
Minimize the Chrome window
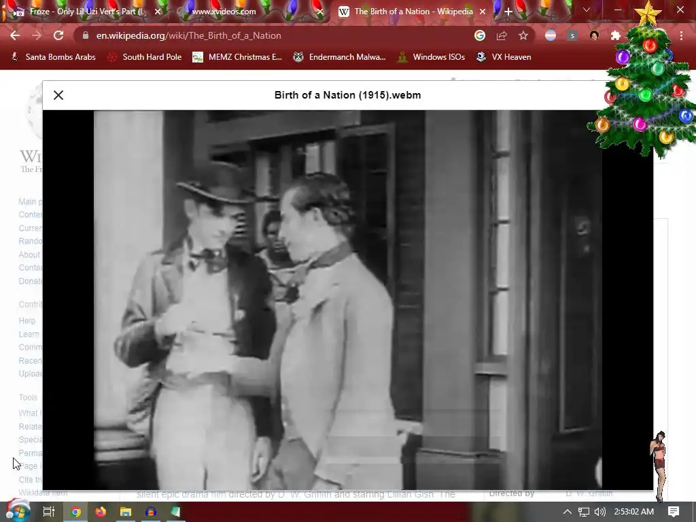[617, 10]
